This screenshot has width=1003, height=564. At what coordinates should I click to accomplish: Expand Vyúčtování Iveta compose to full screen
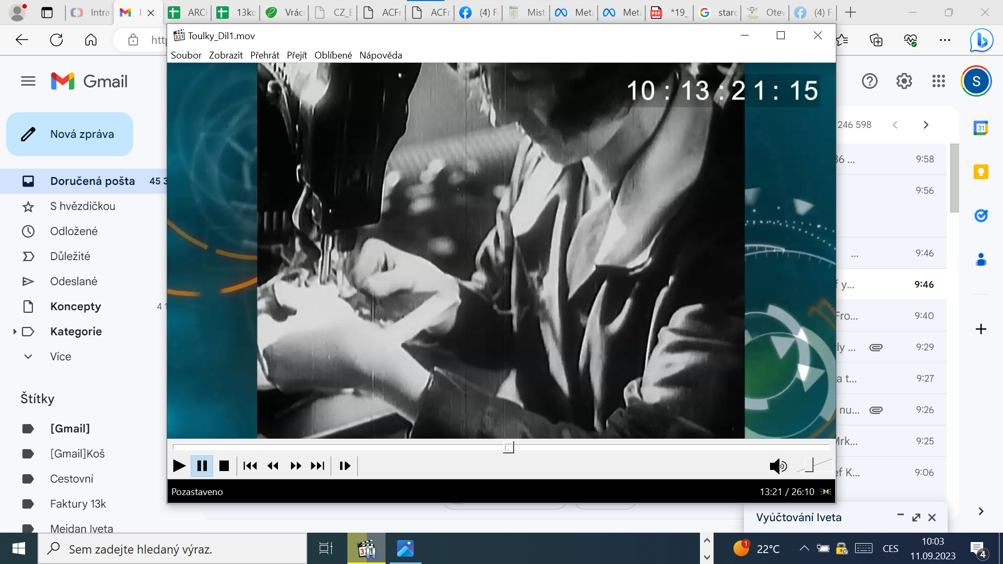pyautogui.click(x=916, y=518)
